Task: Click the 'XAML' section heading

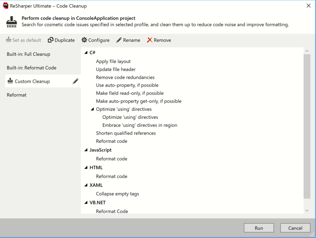Action: tap(96, 185)
